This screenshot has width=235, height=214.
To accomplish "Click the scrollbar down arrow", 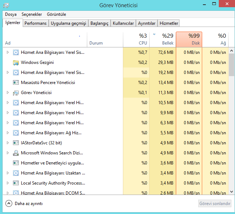I will tap(231, 192).
